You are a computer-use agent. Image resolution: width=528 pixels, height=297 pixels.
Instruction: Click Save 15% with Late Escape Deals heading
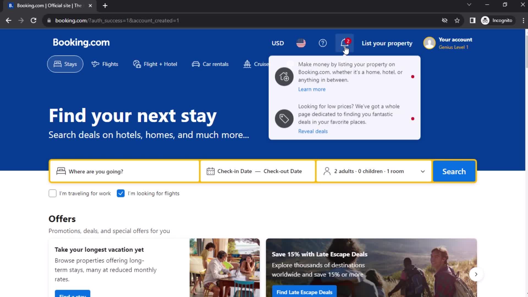(320, 254)
